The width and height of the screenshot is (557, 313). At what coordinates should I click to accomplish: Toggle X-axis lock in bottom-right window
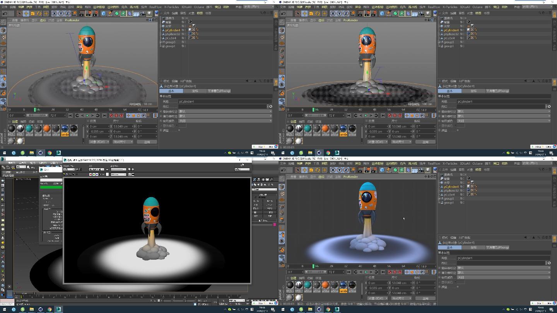click(x=333, y=170)
